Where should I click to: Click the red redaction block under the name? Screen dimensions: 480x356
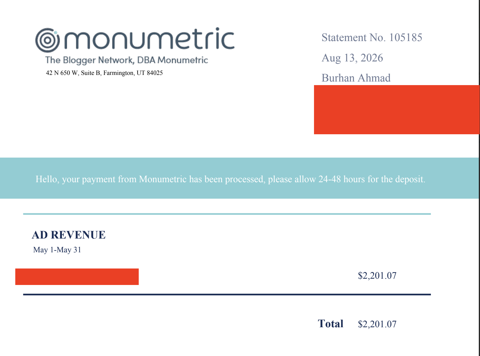pyautogui.click(x=397, y=110)
